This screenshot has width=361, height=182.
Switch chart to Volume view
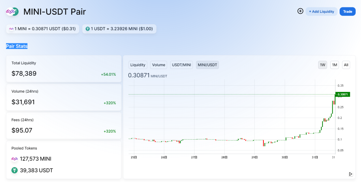(x=159, y=65)
